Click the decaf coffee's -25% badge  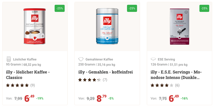point(132,8)
